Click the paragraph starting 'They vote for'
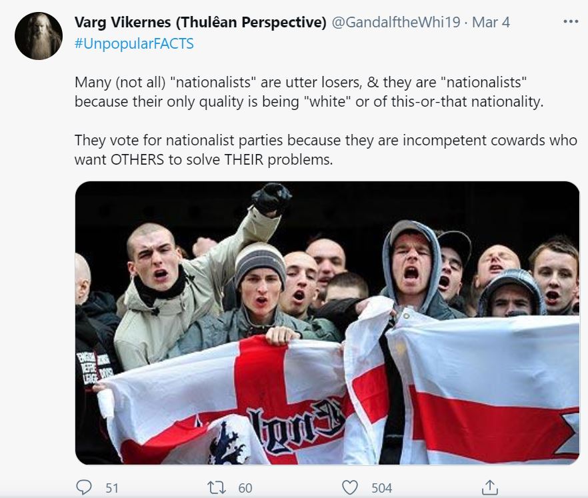This screenshot has height=498, width=588. tap(325, 150)
